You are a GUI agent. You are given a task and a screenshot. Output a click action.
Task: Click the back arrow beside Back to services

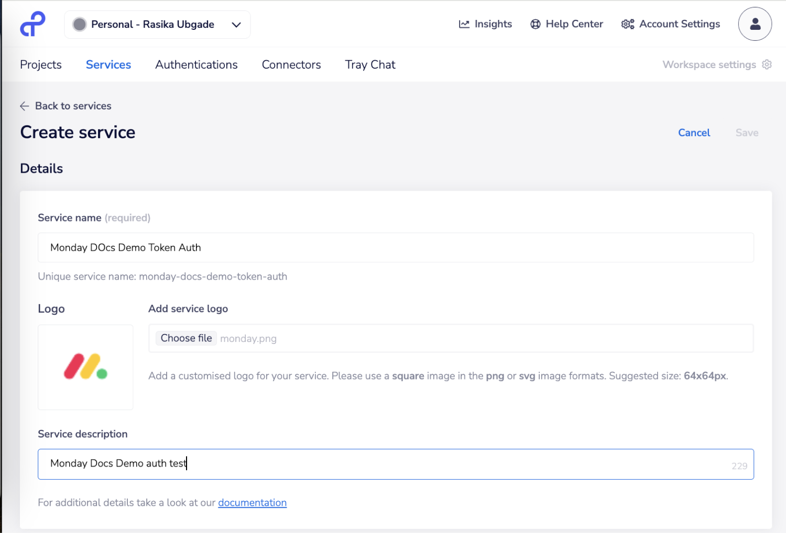click(x=24, y=106)
